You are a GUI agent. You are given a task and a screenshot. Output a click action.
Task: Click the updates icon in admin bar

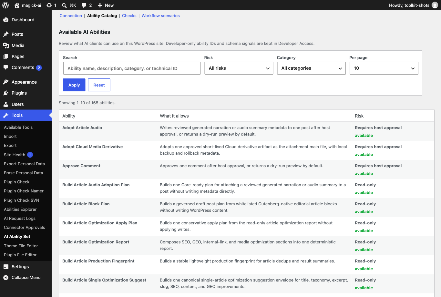(49, 5)
